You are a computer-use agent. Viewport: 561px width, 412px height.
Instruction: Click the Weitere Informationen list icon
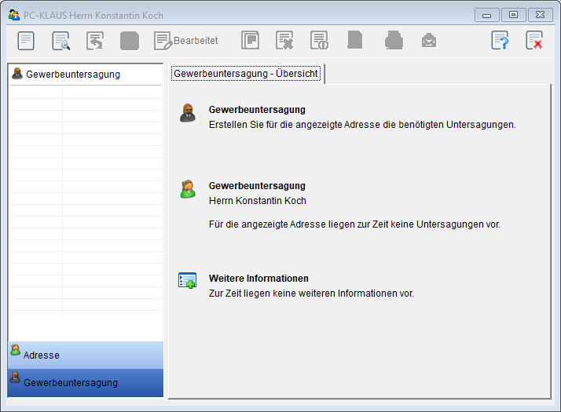tap(187, 280)
